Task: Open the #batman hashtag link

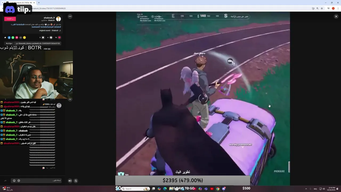Action: pos(36,27)
